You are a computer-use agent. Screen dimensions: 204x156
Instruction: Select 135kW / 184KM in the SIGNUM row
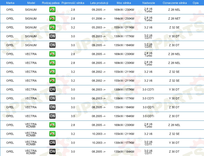click(x=124, y=45)
